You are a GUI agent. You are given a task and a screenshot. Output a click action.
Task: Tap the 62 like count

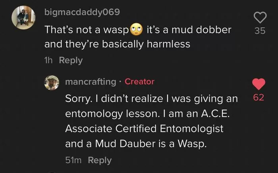(x=259, y=97)
